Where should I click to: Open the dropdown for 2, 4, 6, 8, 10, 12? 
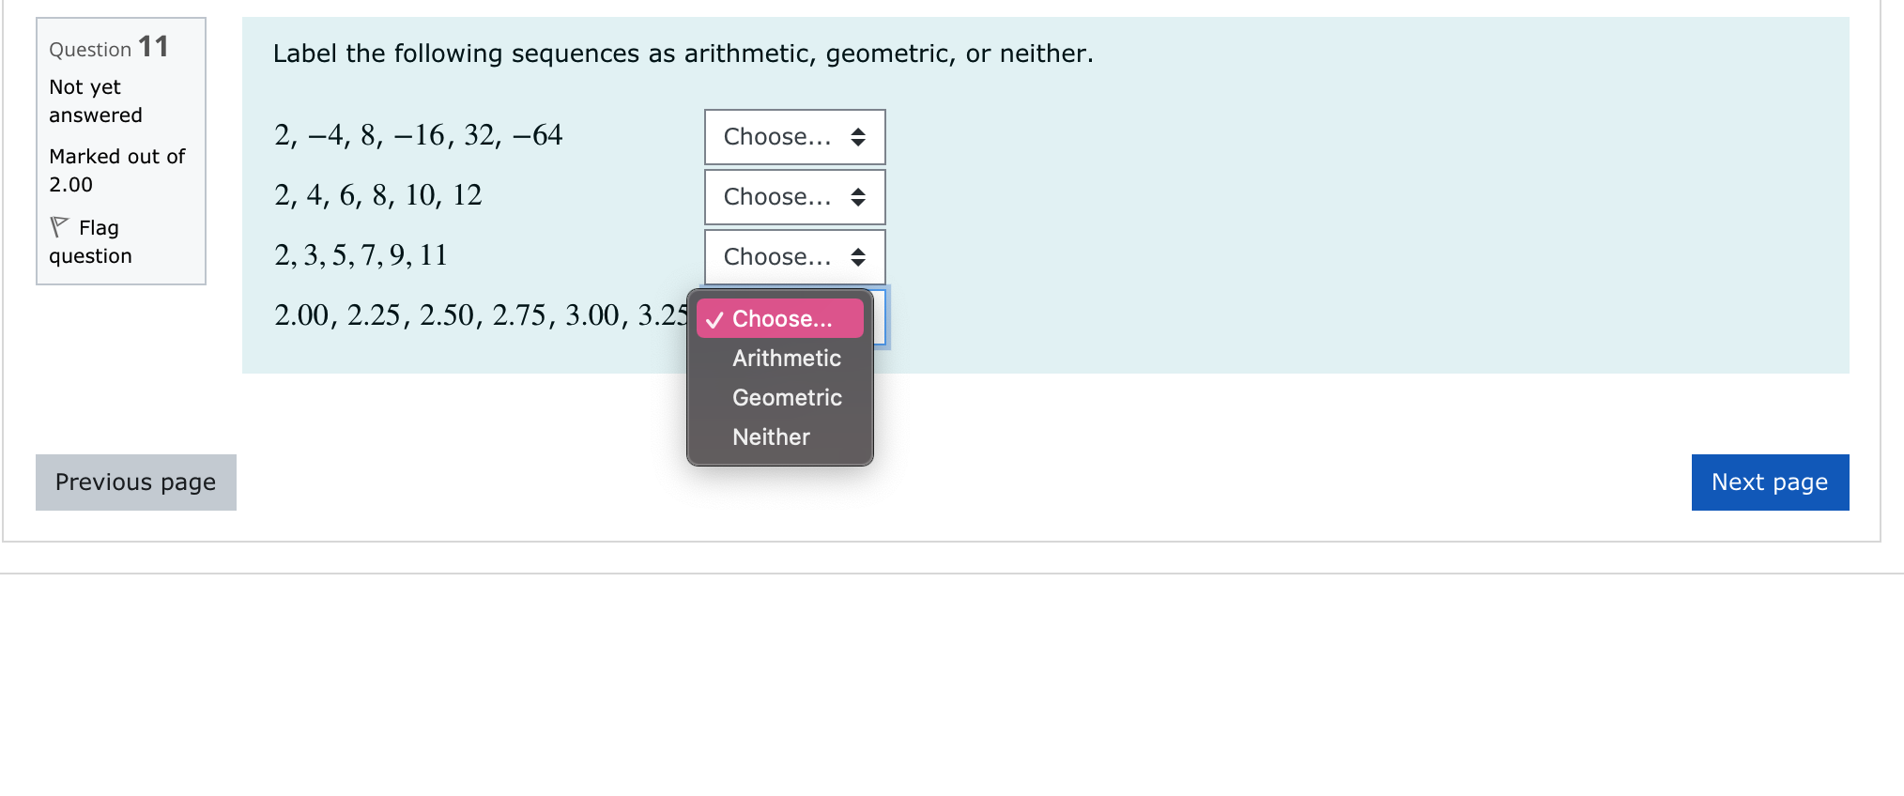click(x=794, y=197)
